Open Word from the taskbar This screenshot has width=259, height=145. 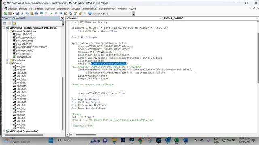coord(185,140)
